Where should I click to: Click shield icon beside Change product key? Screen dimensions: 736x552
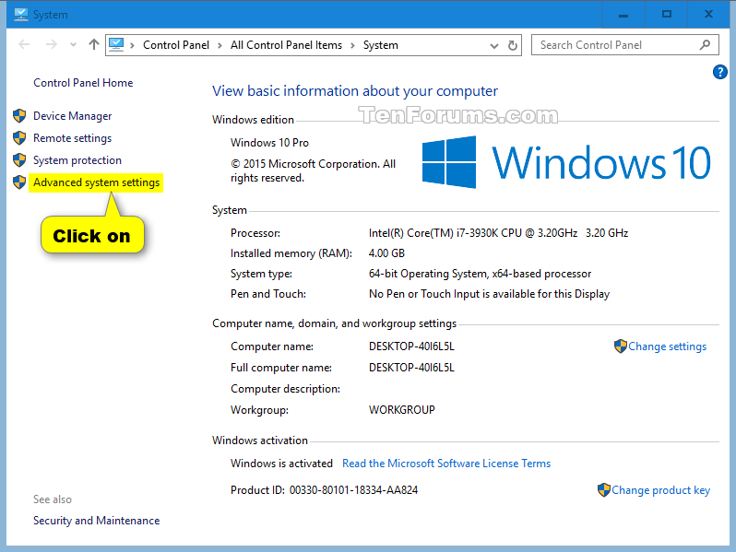tap(603, 489)
